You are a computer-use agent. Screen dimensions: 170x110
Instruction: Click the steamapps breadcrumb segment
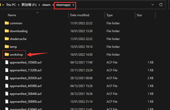point(63,5)
